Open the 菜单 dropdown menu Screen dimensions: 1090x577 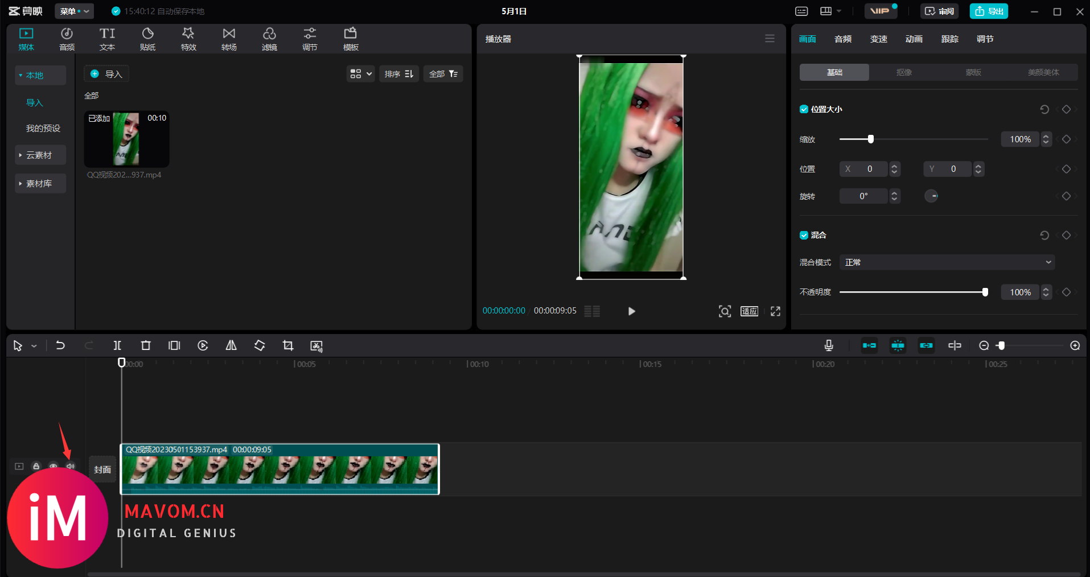(x=75, y=11)
